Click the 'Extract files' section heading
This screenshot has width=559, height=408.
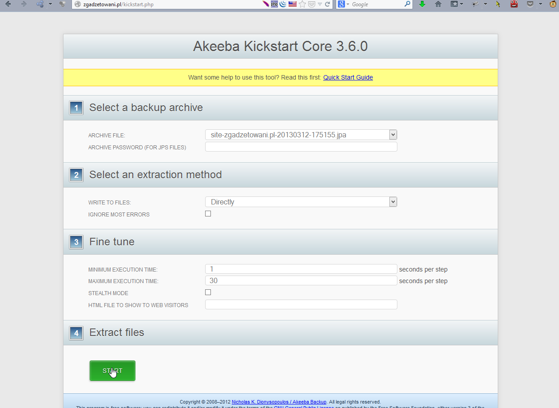point(117,332)
